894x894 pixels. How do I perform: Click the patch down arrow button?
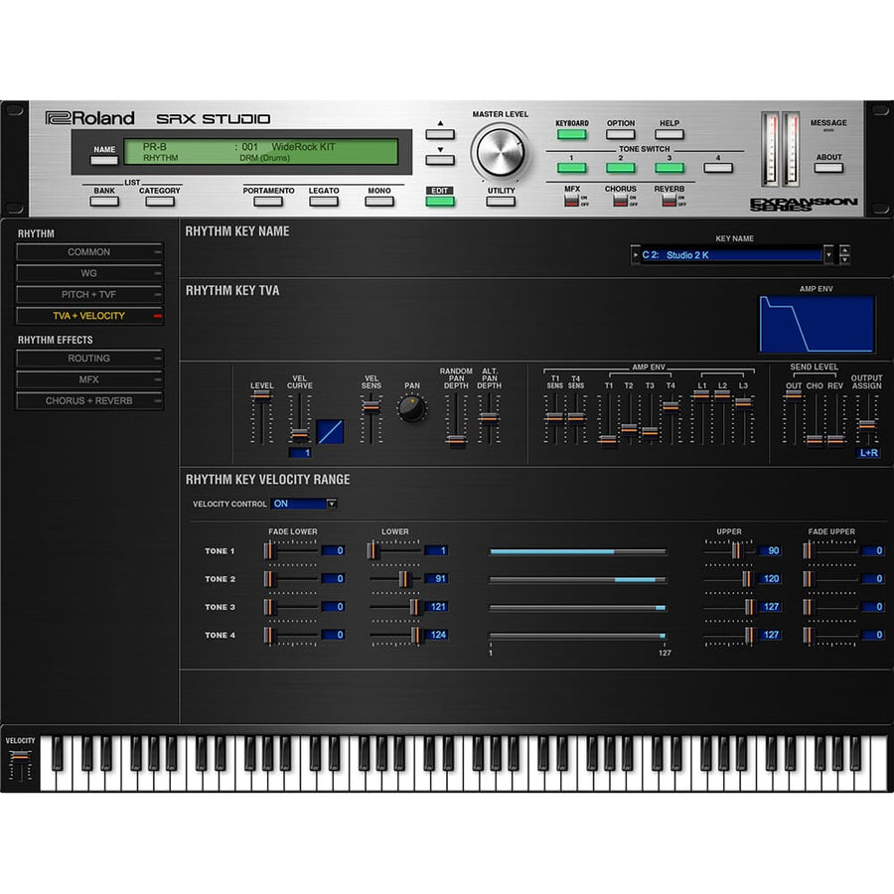[x=440, y=160]
